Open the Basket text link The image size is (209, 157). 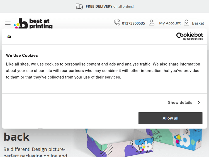198,23
